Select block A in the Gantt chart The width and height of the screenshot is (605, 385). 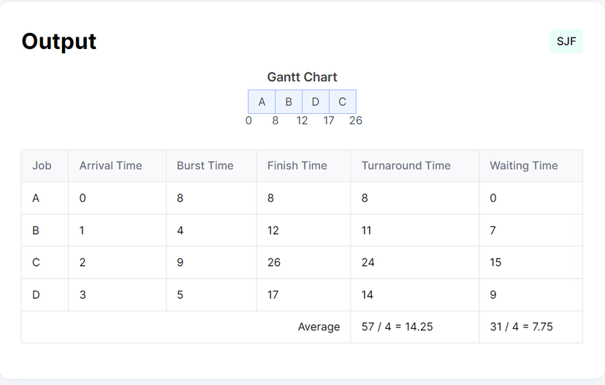pyautogui.click(x=262, y=102)
